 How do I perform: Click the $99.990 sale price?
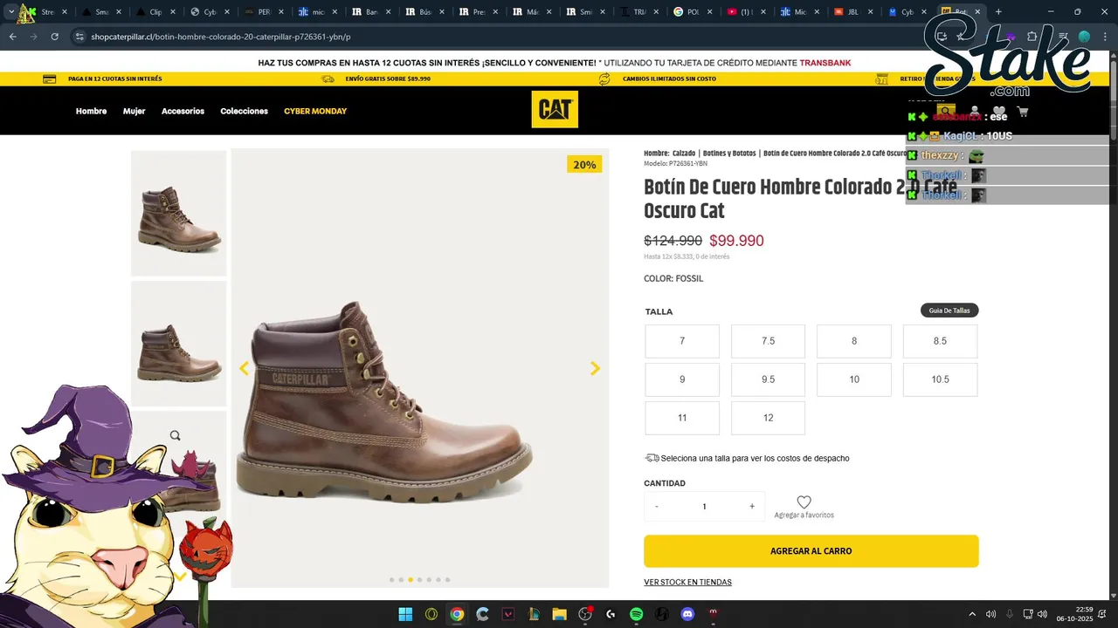tap(736, 241)
